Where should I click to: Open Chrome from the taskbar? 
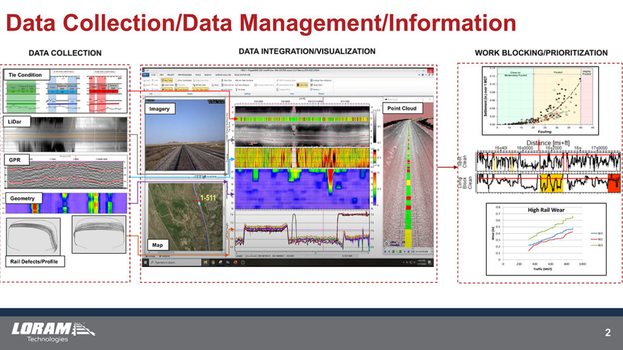click(213, 262)
